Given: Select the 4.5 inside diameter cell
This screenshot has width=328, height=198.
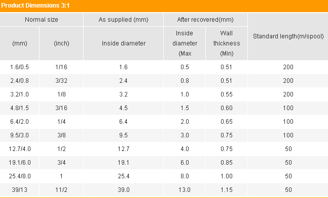Looking at the screenshot, I should (x=123, y=108).
